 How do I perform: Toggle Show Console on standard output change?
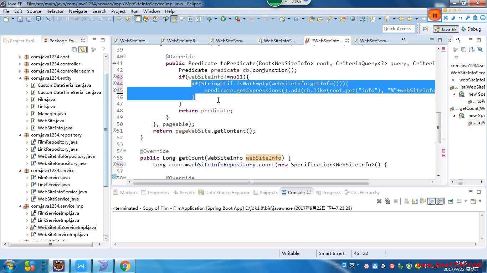pos(431,201)
